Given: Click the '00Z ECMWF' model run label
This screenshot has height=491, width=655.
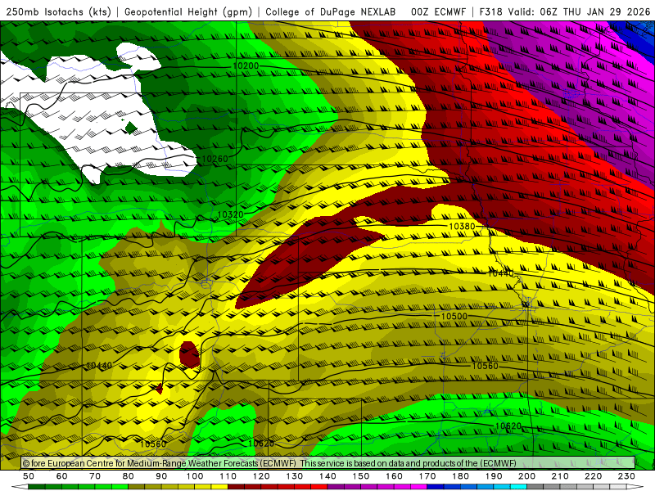Looking at the screenshot, I should tap(438, 11).
